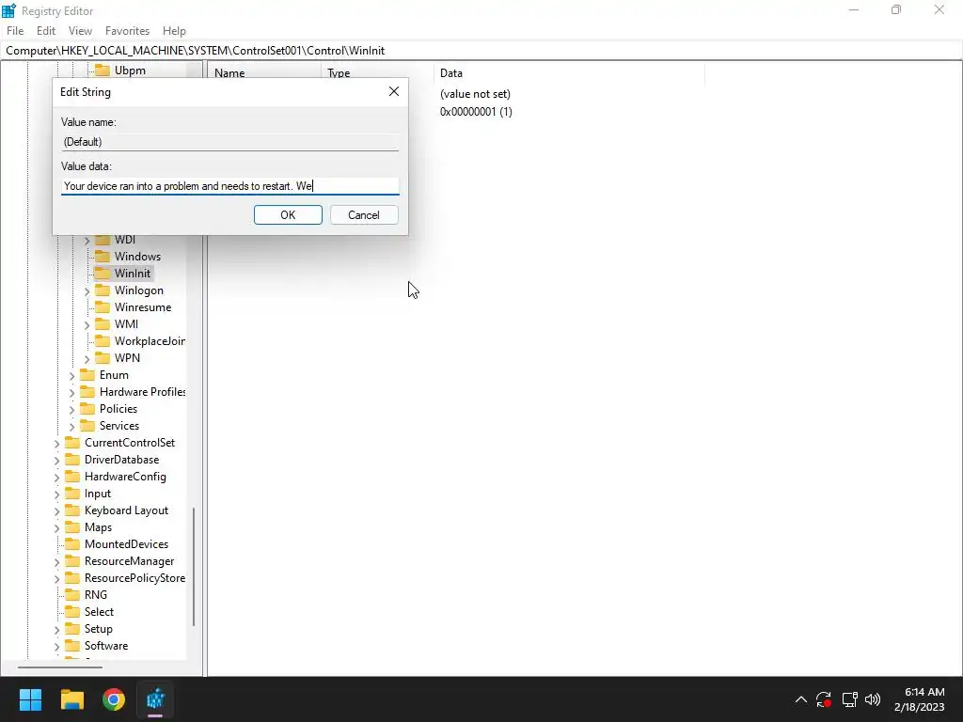Select the Enum folder icon
The image size is (963, 722).
tap(87, 374)
